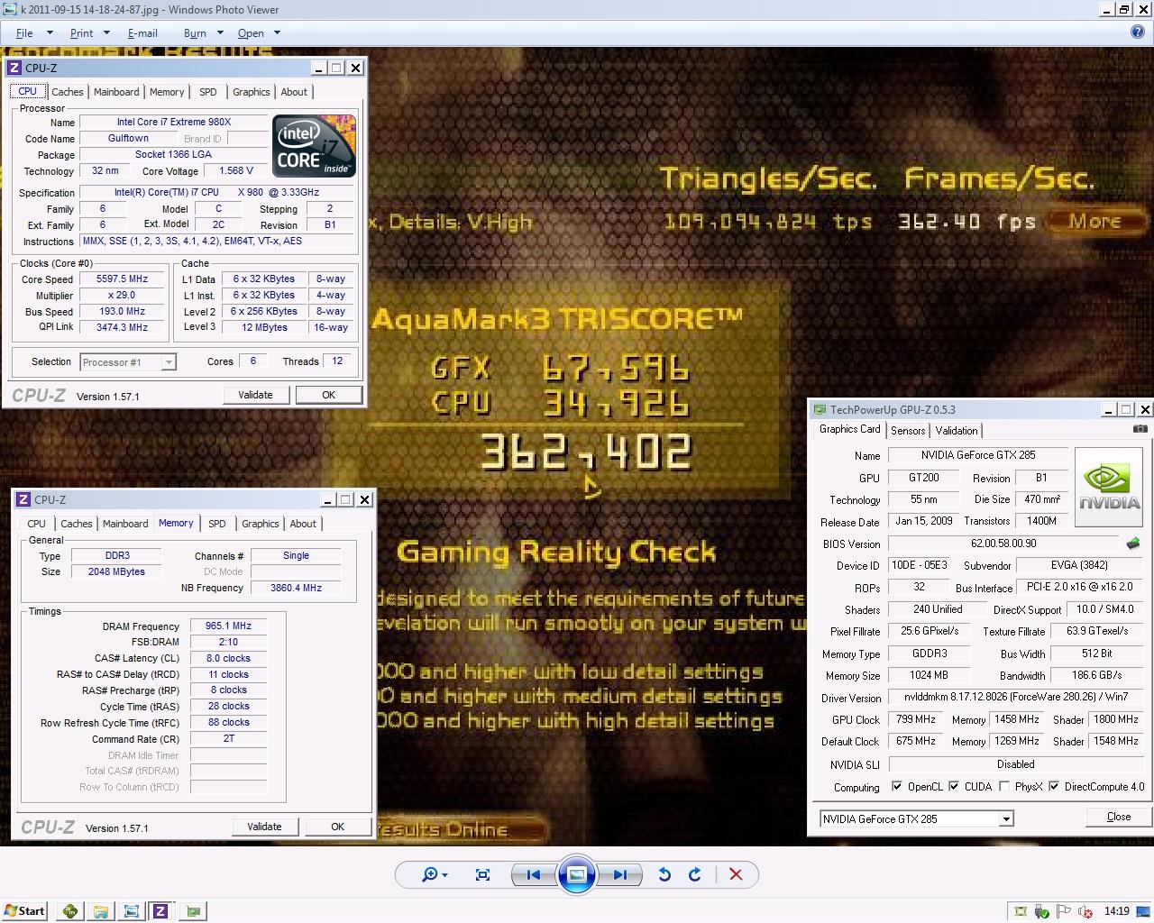1154x923 pixels.
Task: Switch to Validation tab in GPU-Z
Action: click(957, 431)
